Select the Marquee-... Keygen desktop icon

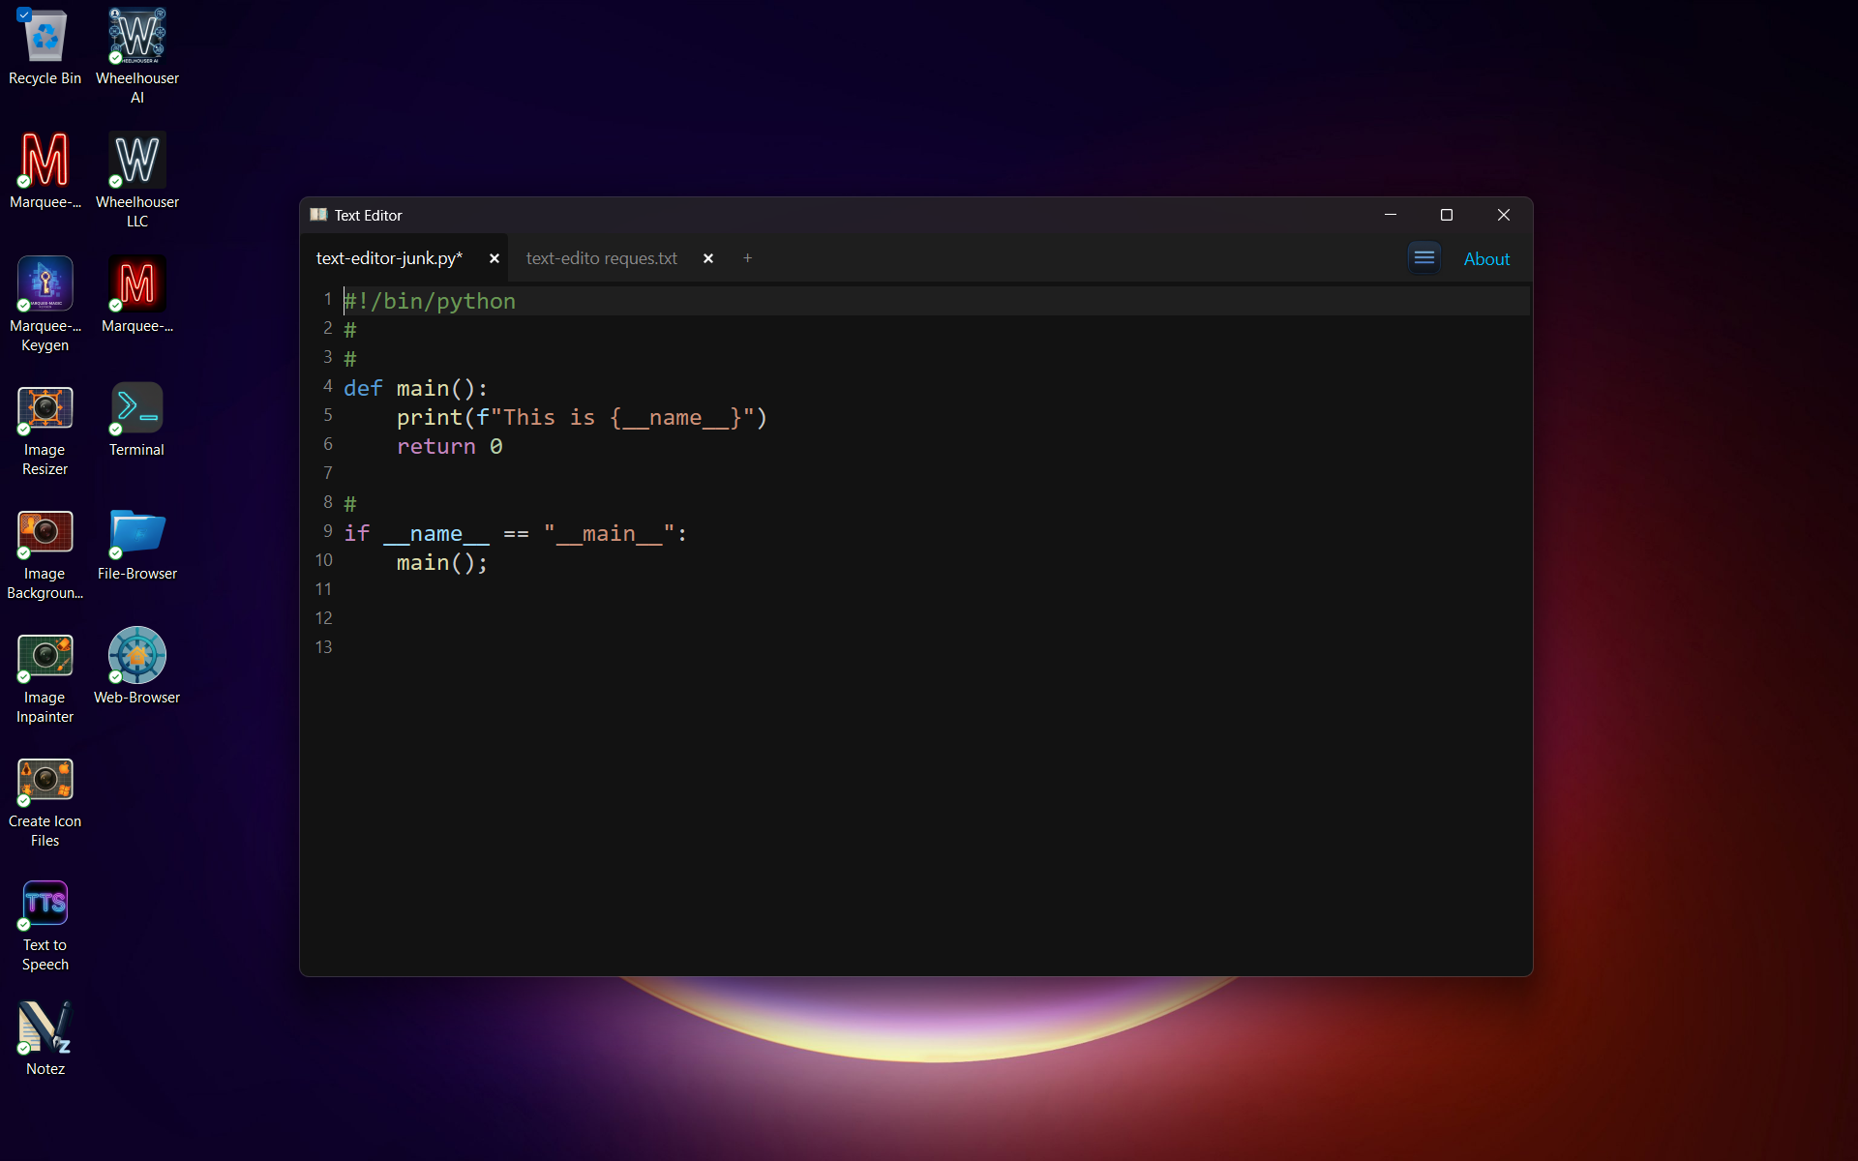point(45,304)
